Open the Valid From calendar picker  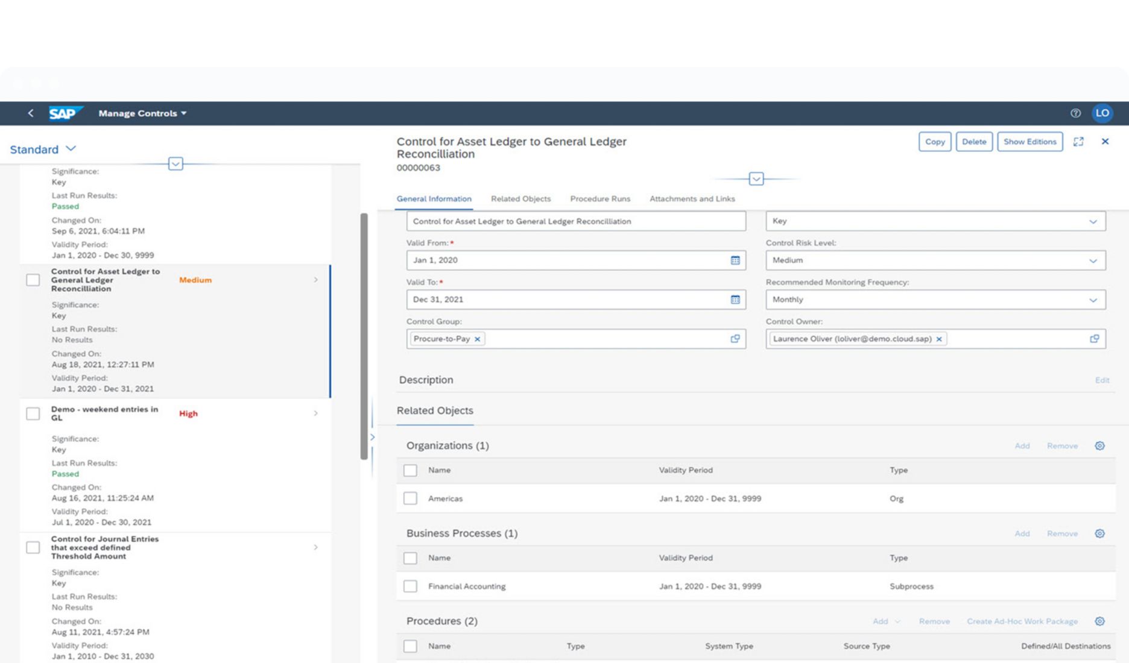[735, 260]
